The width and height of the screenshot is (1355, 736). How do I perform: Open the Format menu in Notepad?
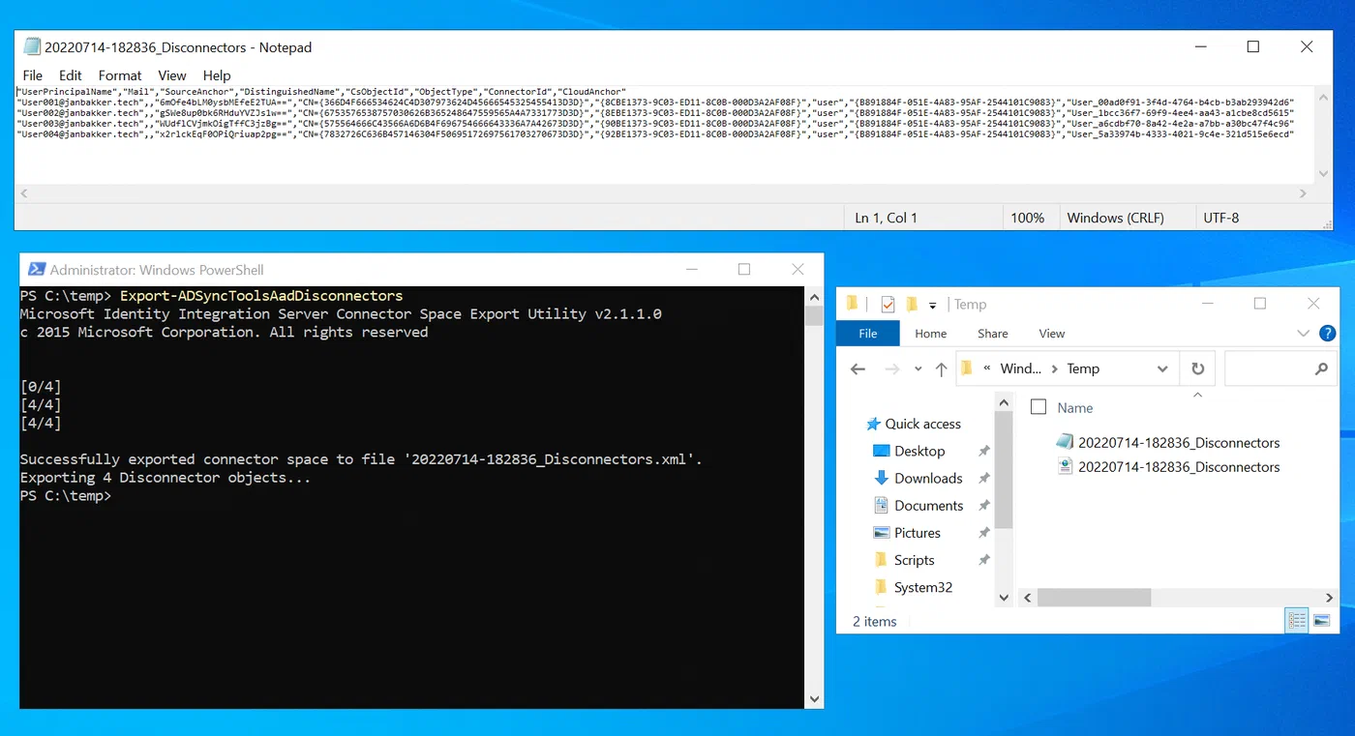tap(120, 75)
